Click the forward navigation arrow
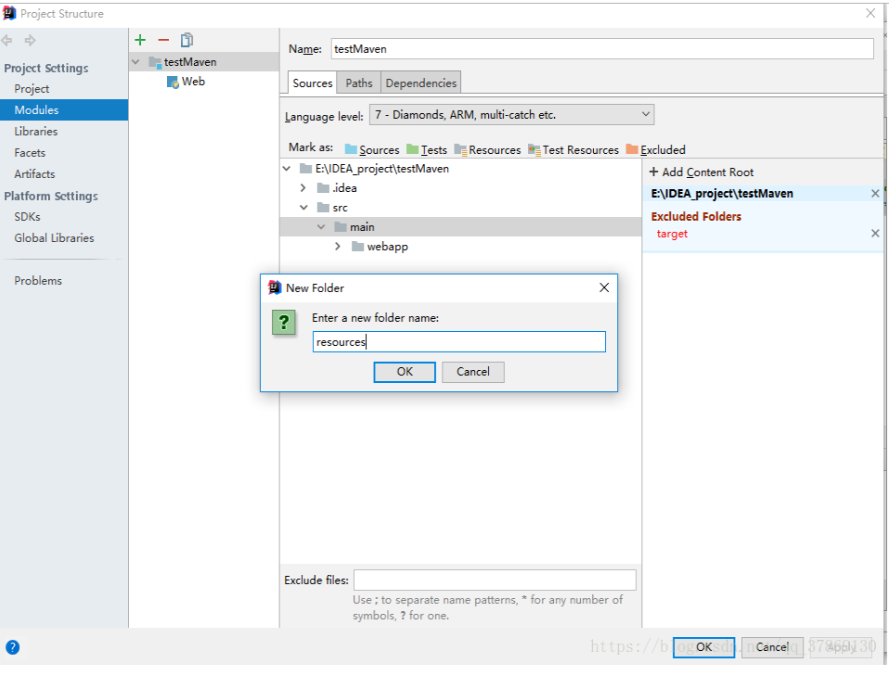 [x=30, y=40]
